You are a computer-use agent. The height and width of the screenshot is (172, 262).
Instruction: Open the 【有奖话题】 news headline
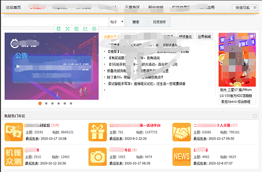134,58
